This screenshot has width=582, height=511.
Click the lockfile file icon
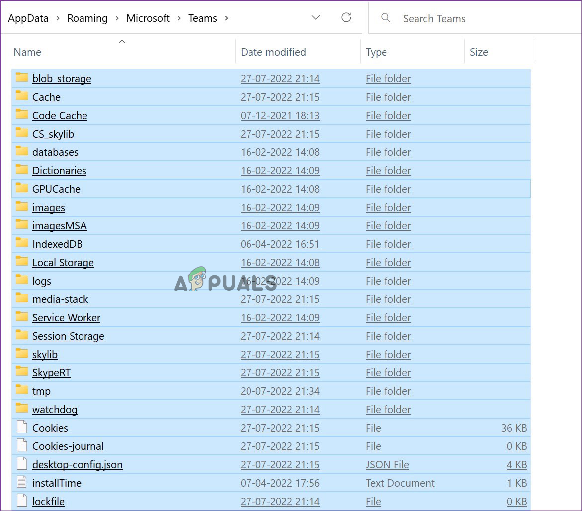tap(22, 500)
